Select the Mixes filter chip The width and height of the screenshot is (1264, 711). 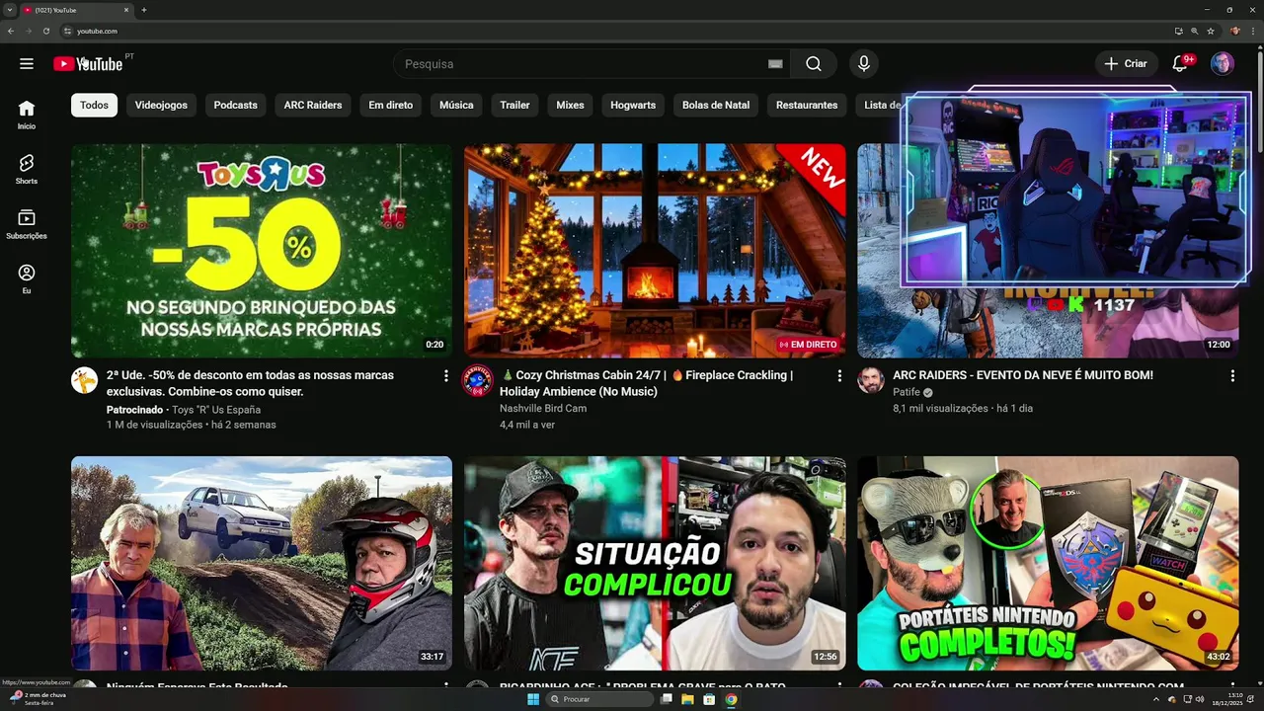570,105
